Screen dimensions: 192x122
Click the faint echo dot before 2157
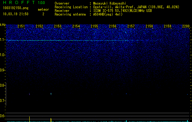126,94
